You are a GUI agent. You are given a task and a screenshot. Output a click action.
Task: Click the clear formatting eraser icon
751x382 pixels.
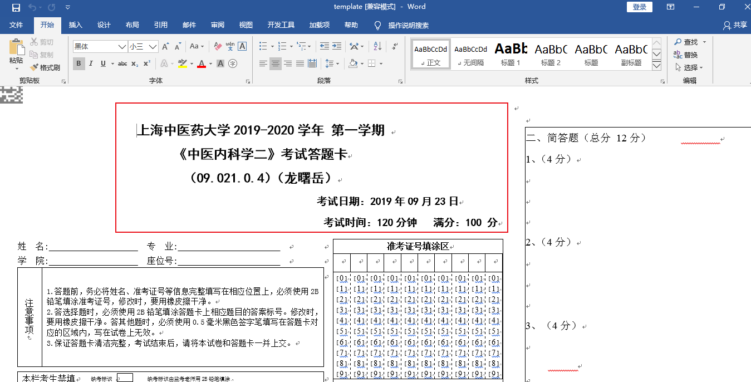click(218, 47)
